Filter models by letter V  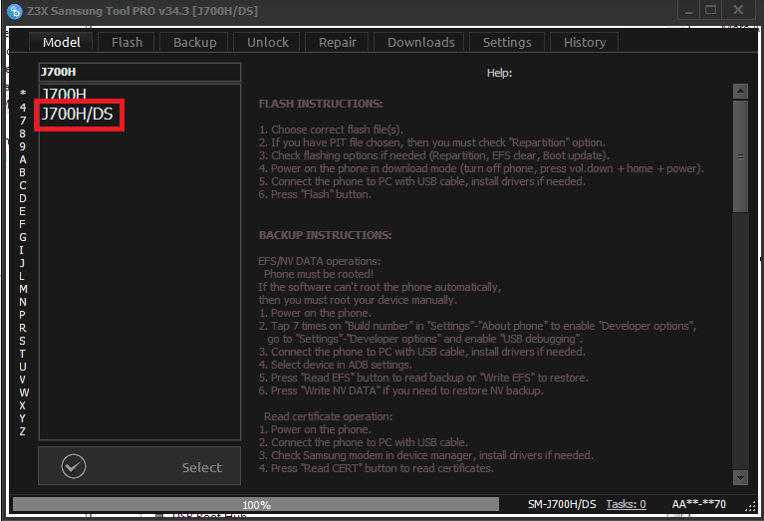coord(23,380)
